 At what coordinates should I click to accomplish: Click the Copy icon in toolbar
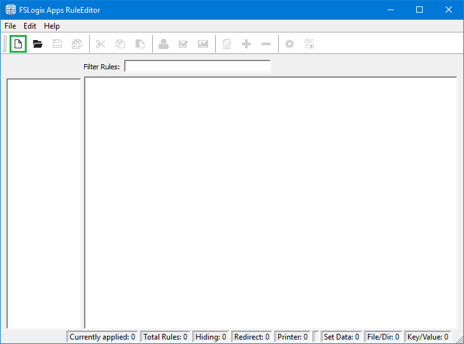pyautogui.click(x=120, y=44)
